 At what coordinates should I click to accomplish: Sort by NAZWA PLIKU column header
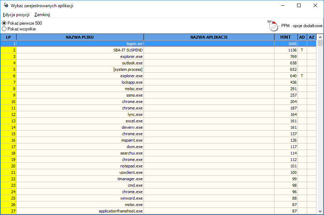80,37
